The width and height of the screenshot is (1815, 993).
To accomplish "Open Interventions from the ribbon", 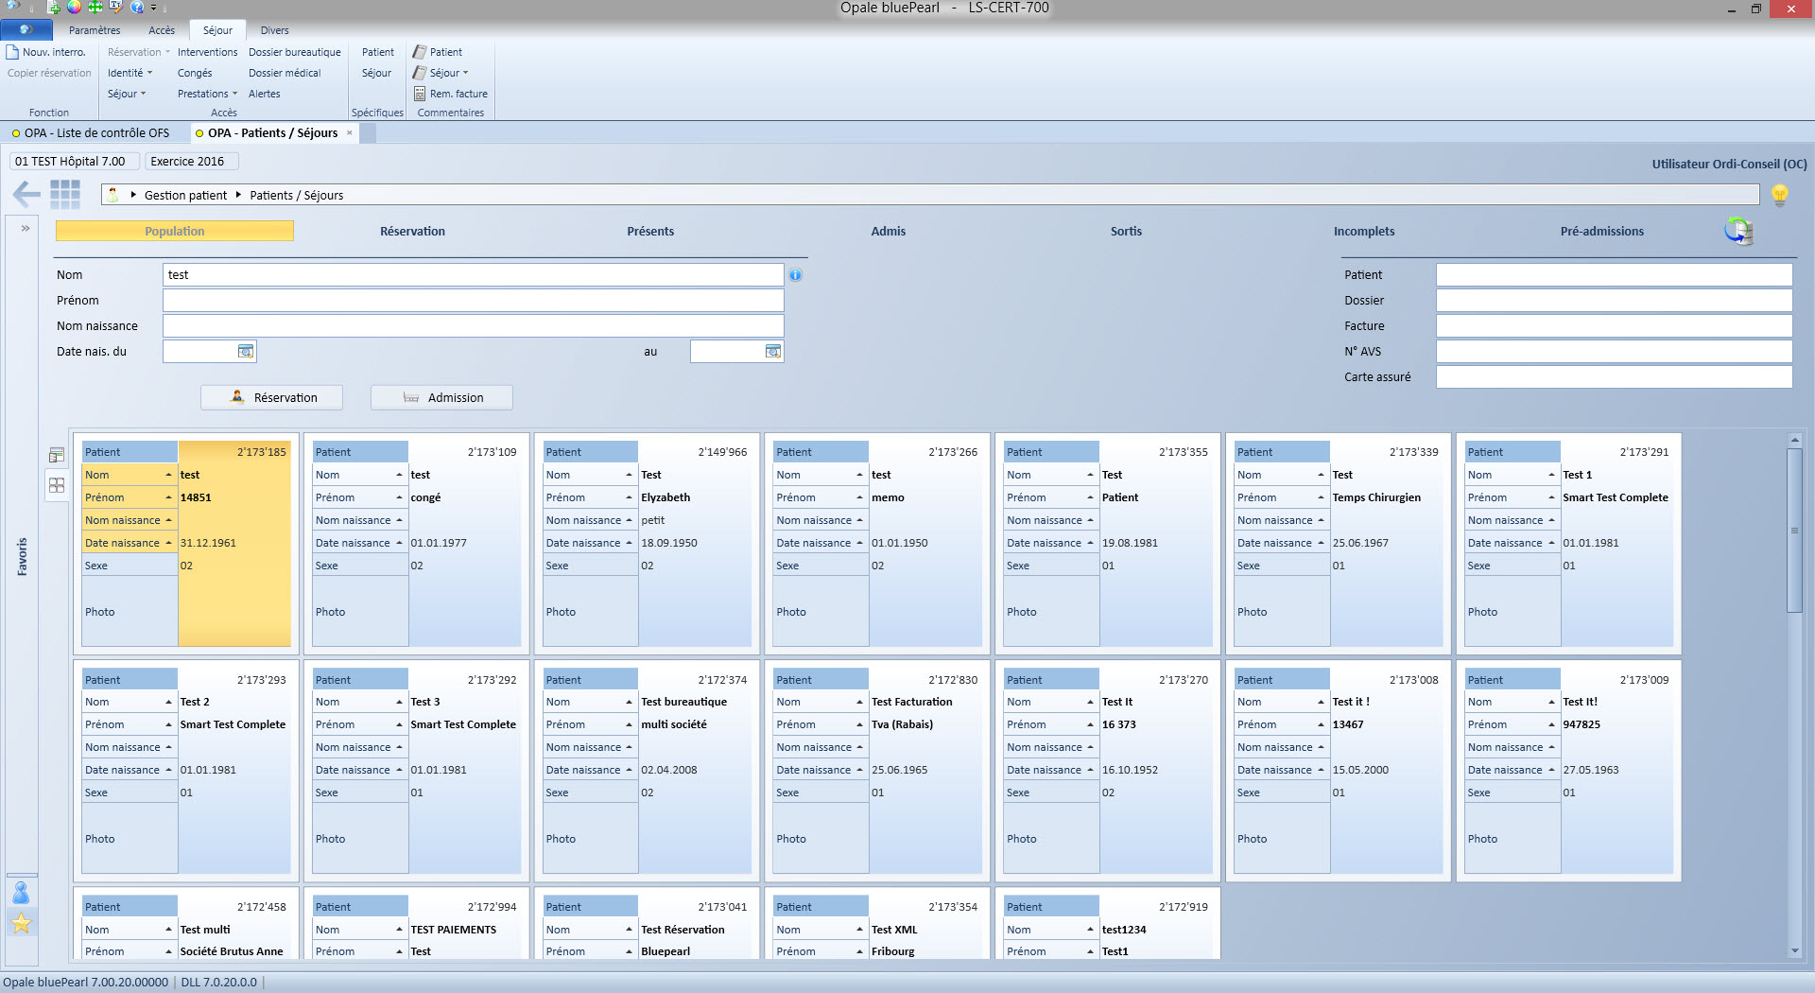I will pyautogui.click(x=207, y=52).
